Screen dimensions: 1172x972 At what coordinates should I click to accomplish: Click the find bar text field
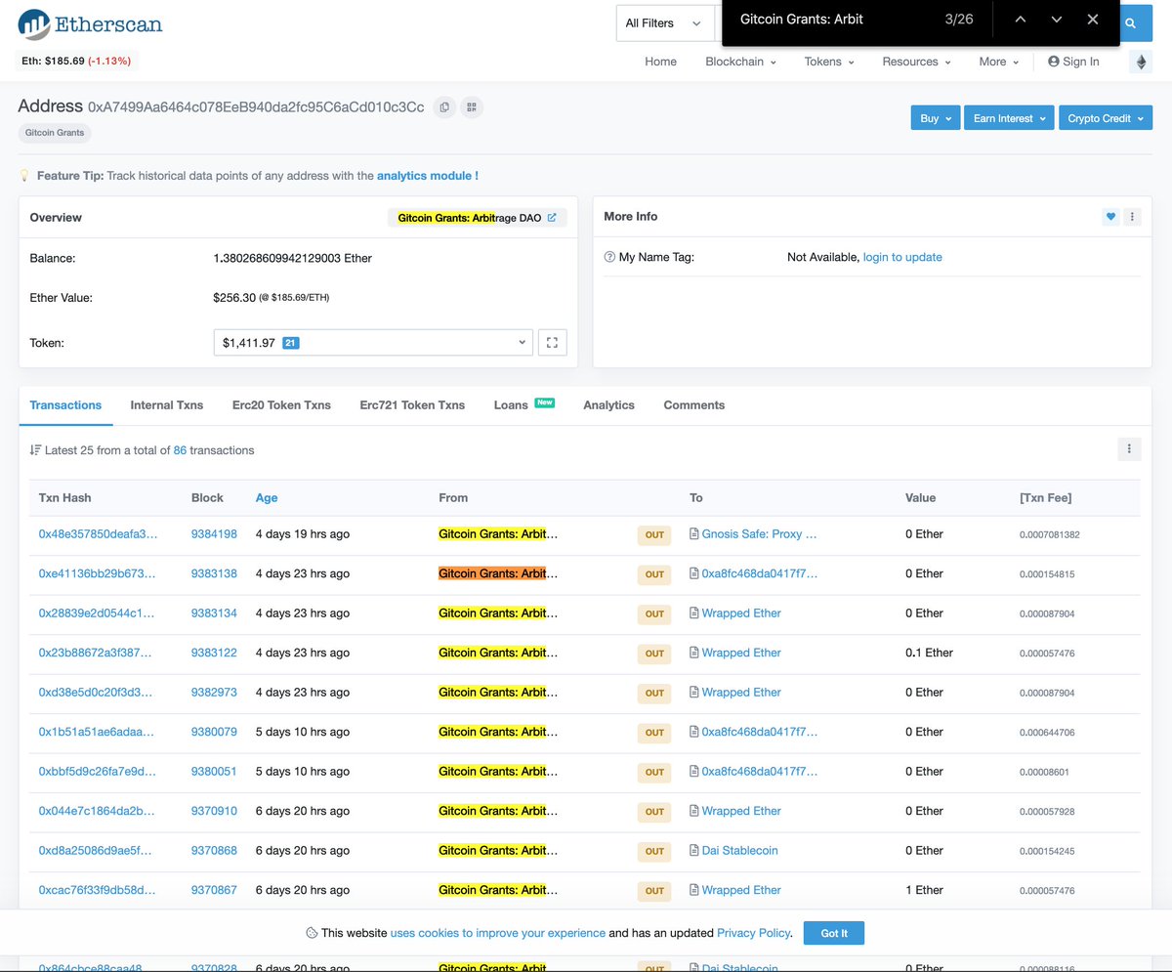pos(829,20)
